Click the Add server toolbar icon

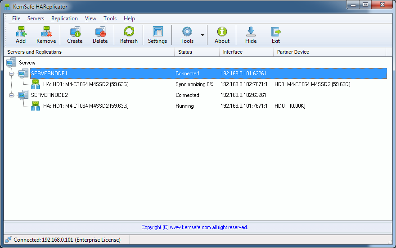(x=21, y=32)
